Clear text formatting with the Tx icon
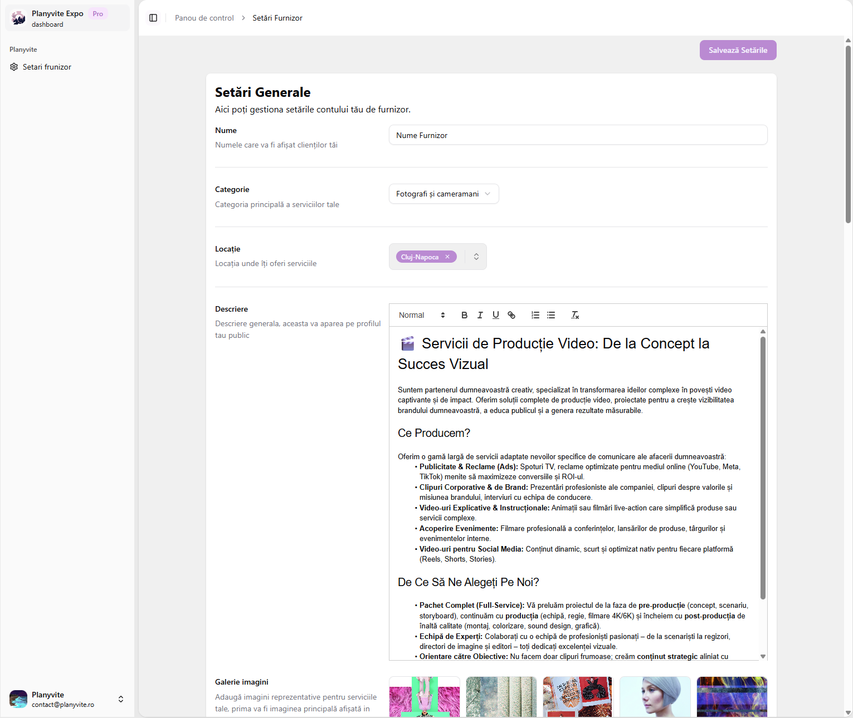853x718 pixels. tap(575, 315)
